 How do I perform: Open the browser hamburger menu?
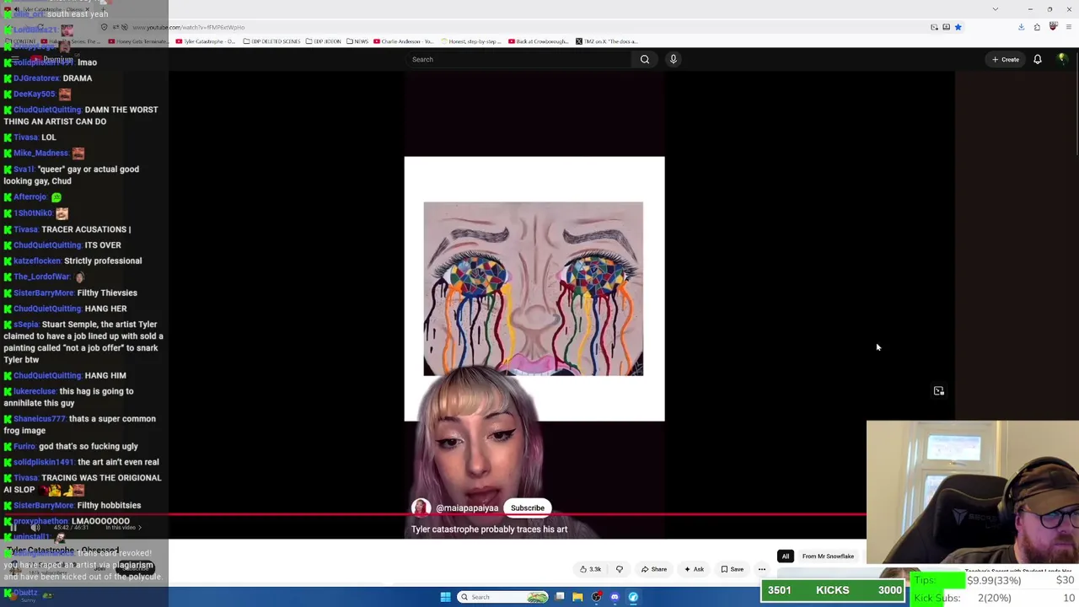(x=1070, y=27)
